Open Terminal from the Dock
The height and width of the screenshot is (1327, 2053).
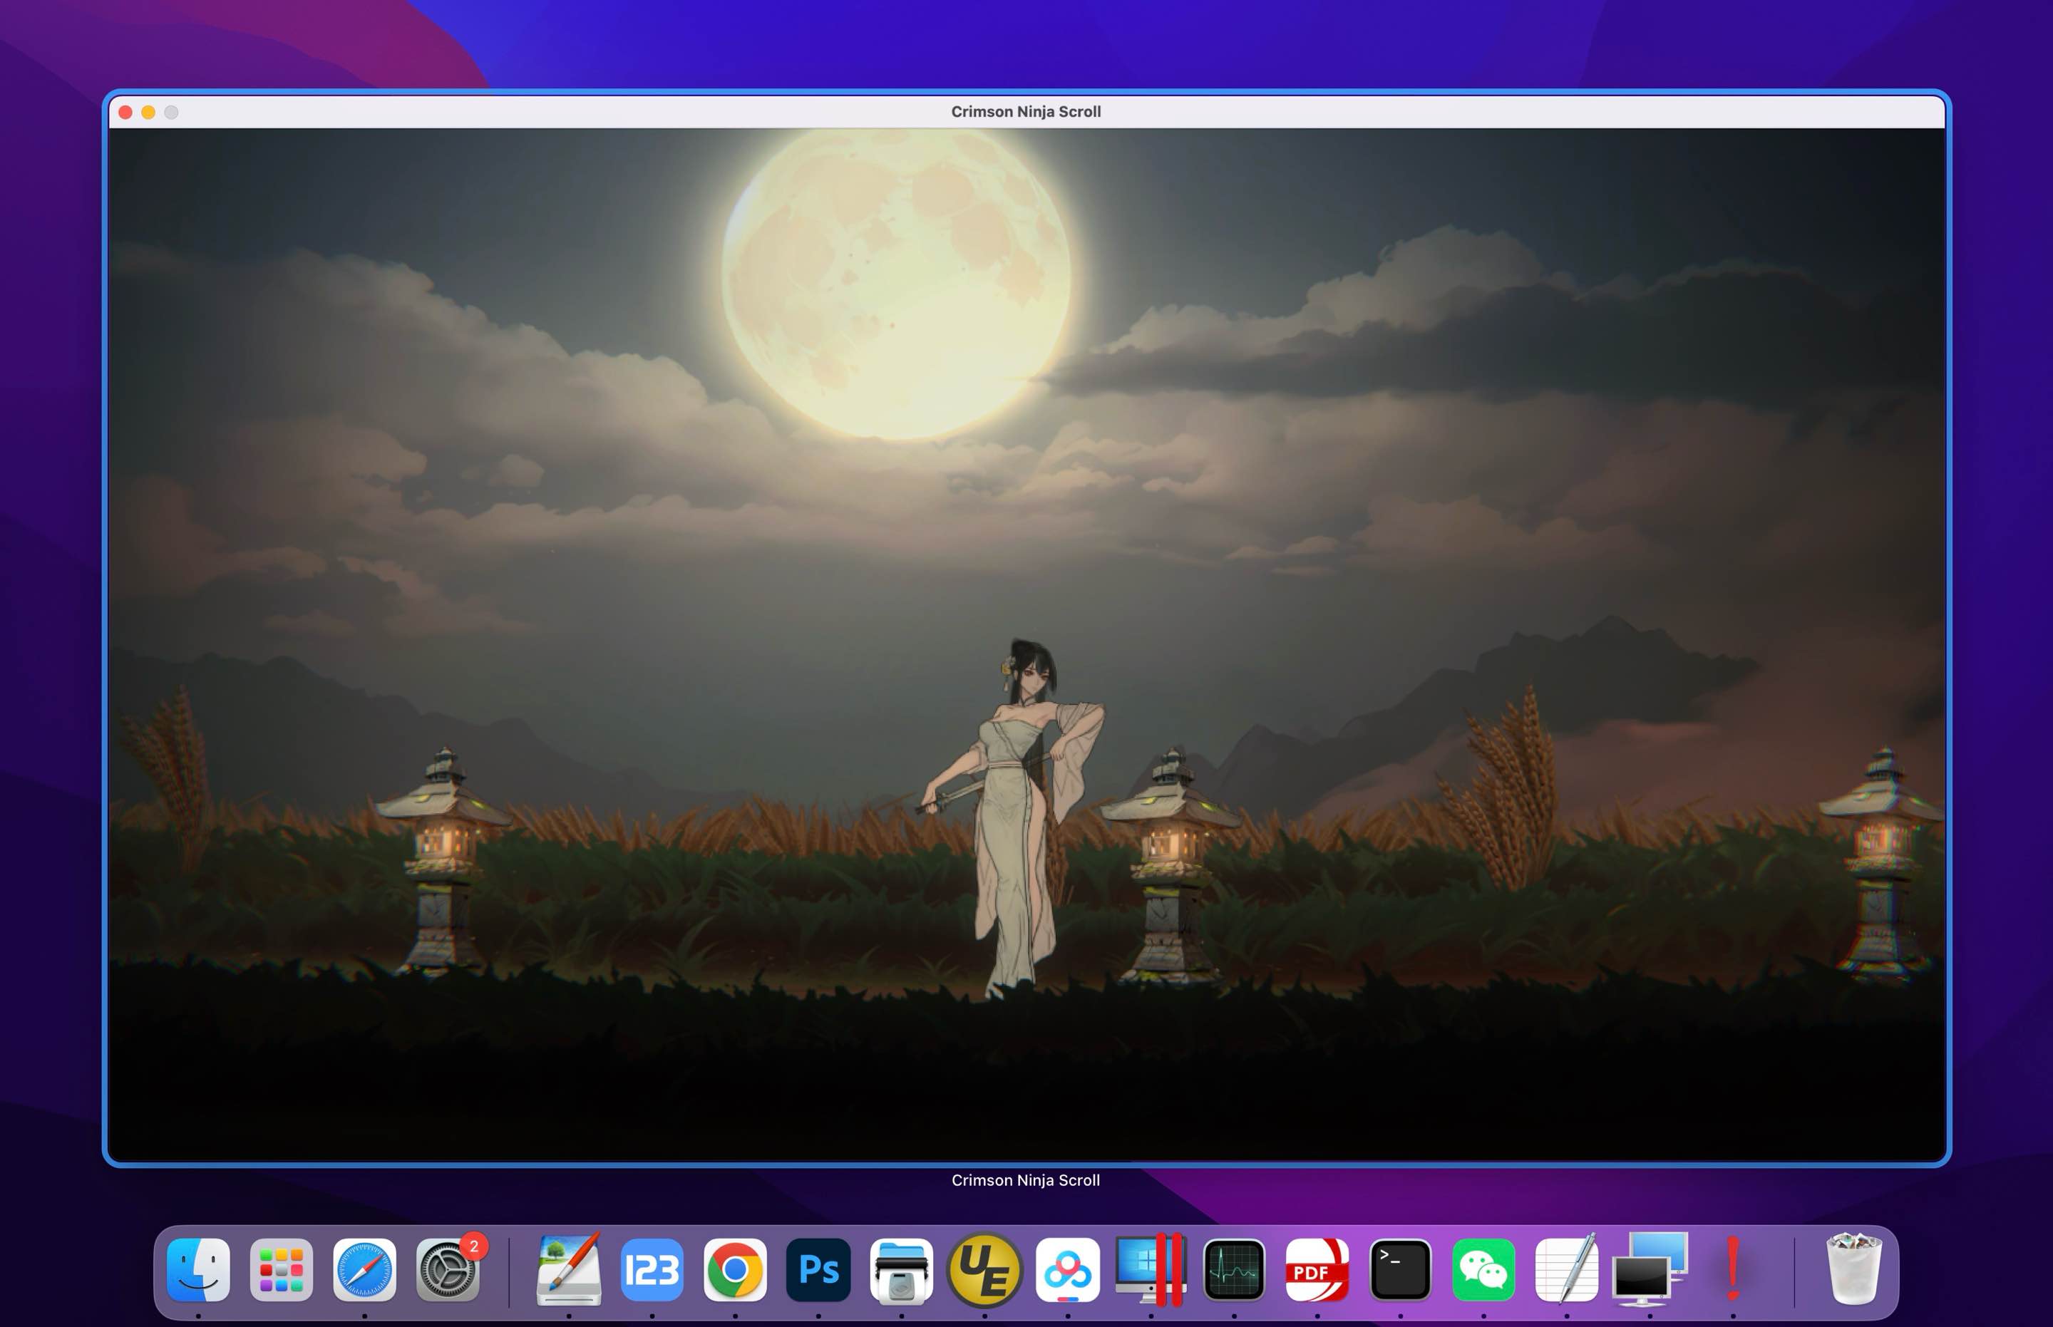click(1401, 1270)
